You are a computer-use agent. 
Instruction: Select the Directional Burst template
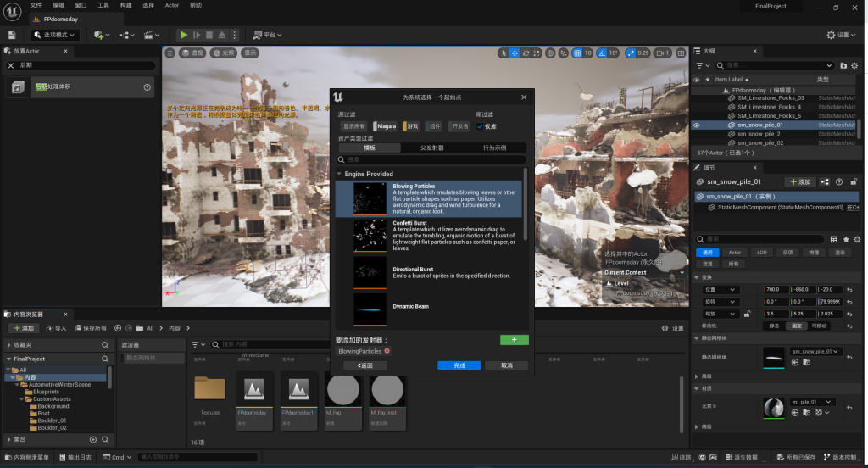429,272
